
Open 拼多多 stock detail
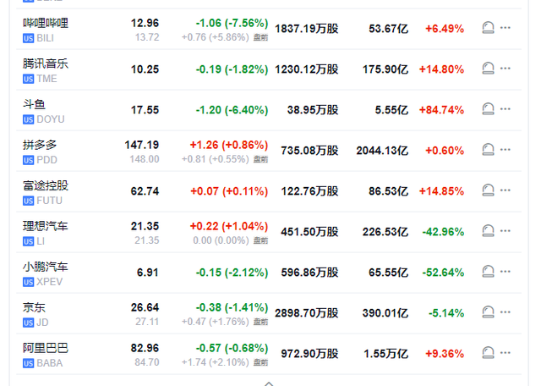pos(40,145)
